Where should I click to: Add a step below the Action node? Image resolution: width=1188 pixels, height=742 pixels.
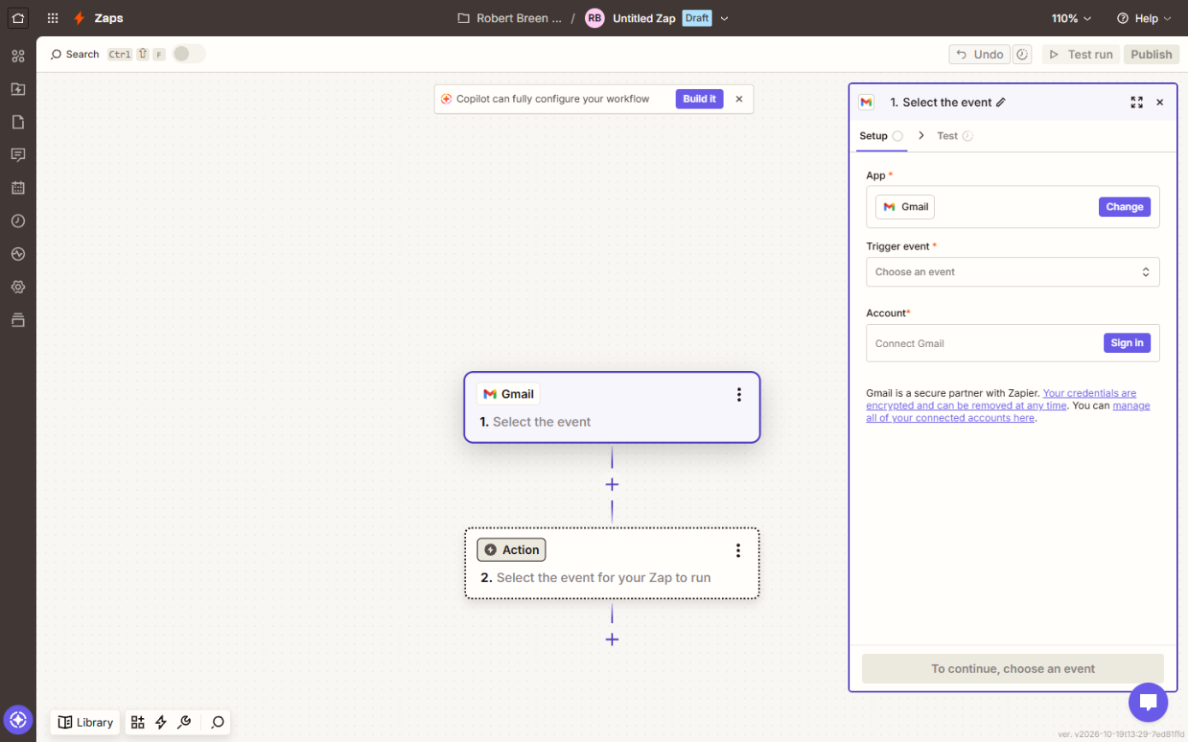612,639
